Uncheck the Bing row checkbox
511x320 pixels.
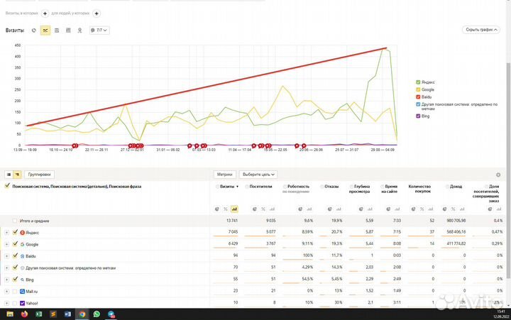(15, 280)
